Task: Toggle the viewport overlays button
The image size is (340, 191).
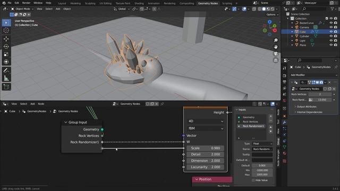Action: [x=244, y=9]
